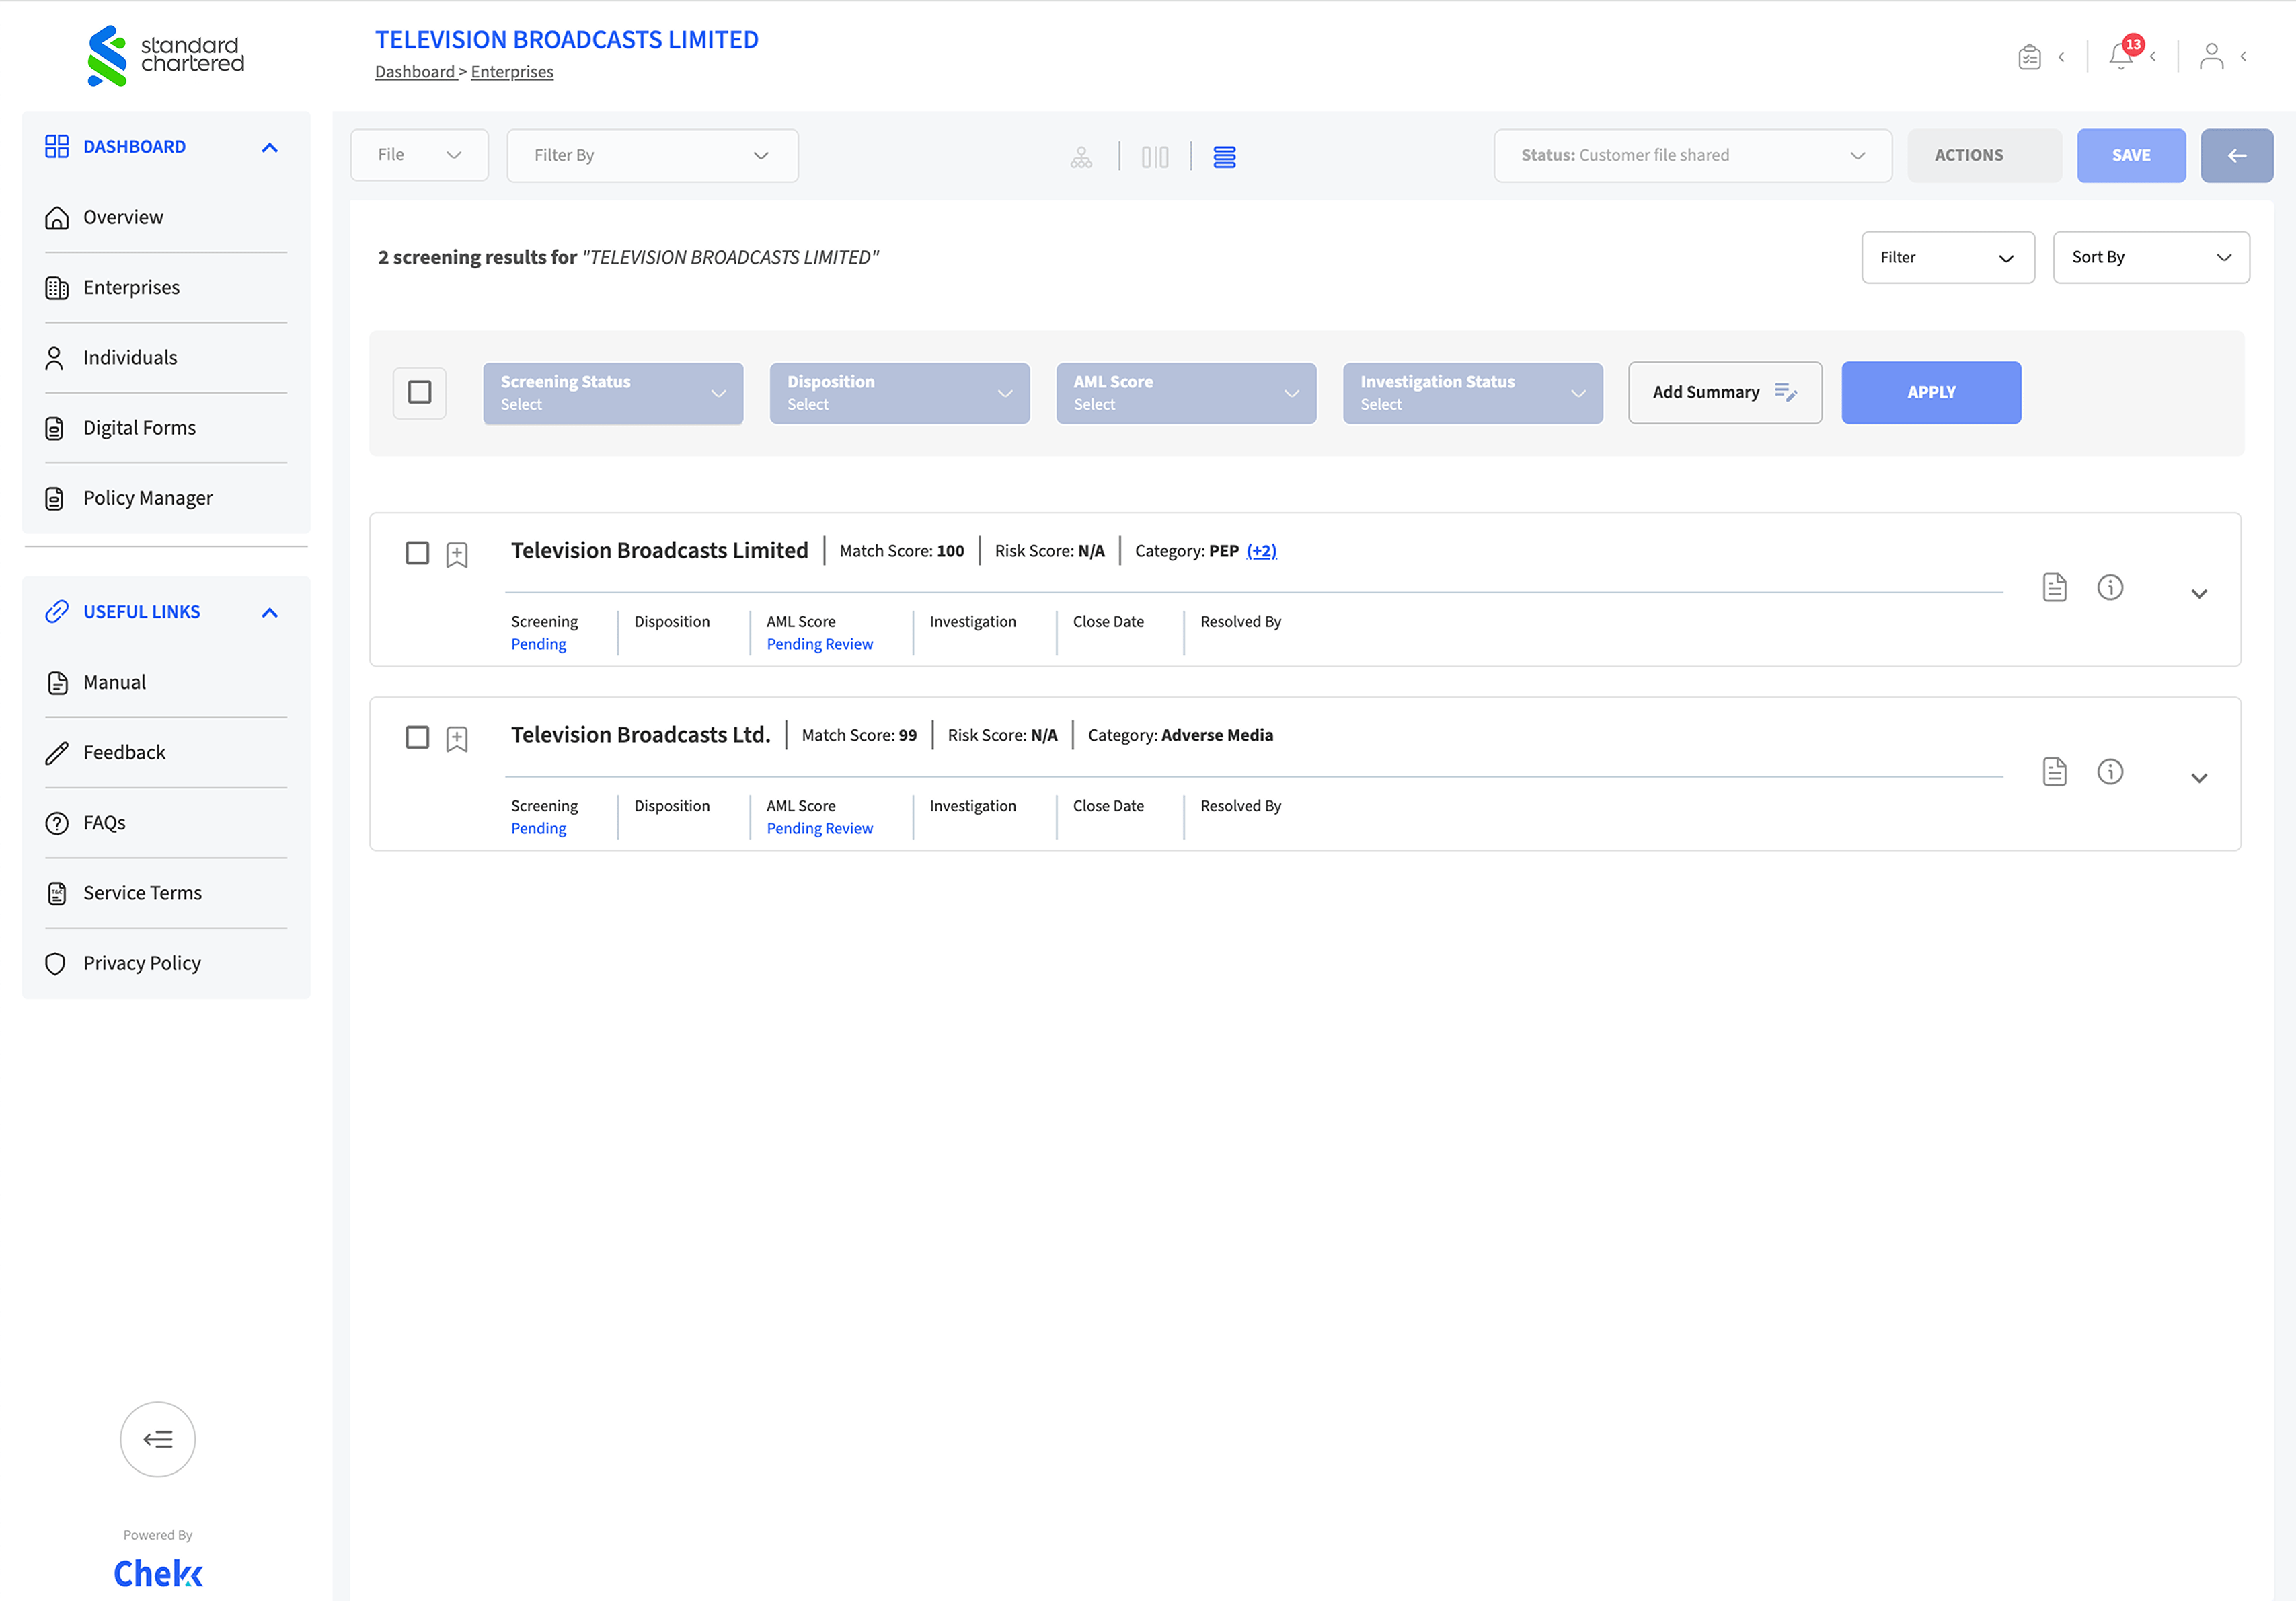2296x1601 pixels.
Task: Expand the Television Broadcasts Ltd. result row
Action: (2198, 777)
